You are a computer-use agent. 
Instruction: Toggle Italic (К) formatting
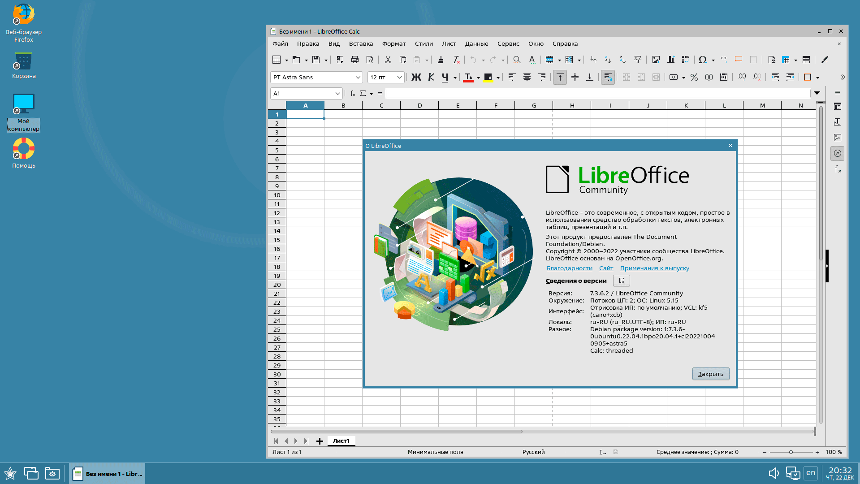(431, 77)
